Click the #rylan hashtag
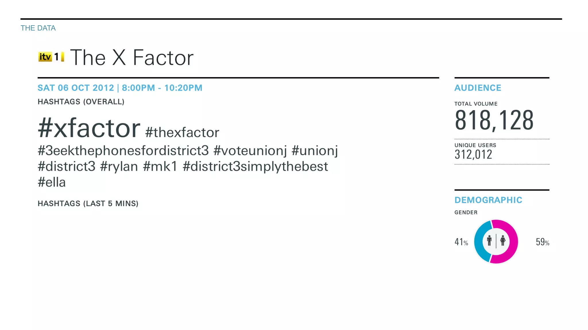The width and height of the screenshot is (588, 330). [x=119, y=166]
